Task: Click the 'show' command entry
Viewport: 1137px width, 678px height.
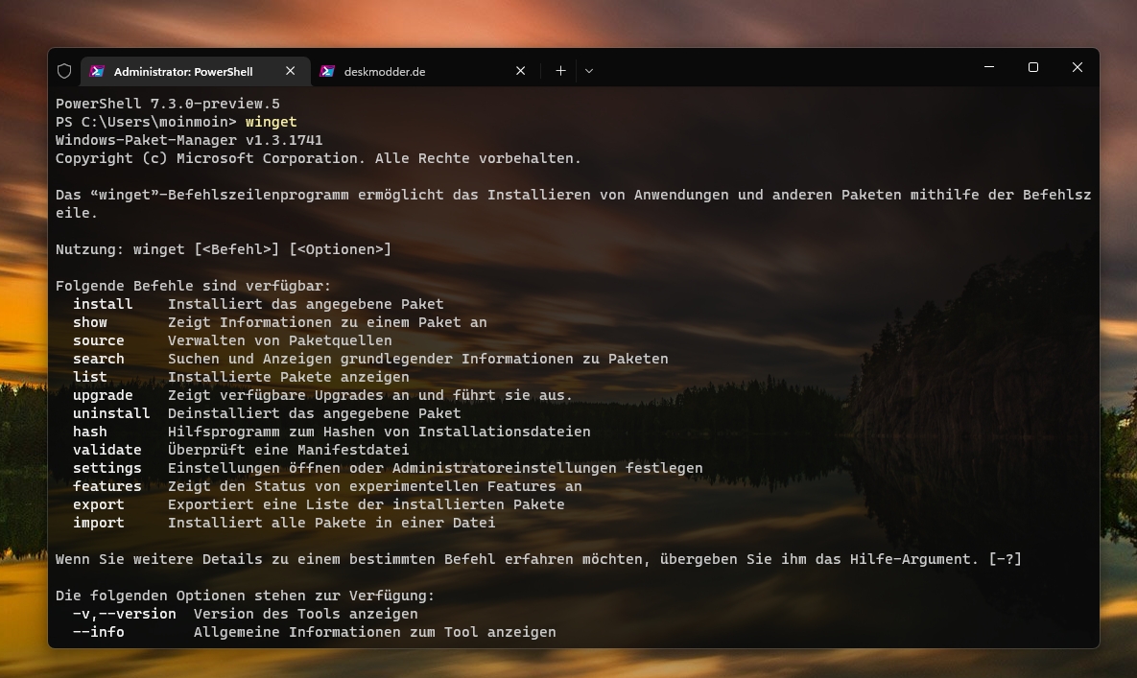Action: pos(90,322)
